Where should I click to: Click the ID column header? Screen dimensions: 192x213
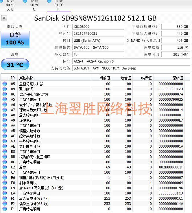point(13,78)
